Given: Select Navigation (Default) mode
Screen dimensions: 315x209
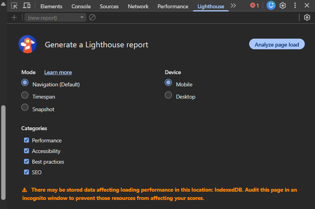Looking at the screenshot, I should coord(25,82).
